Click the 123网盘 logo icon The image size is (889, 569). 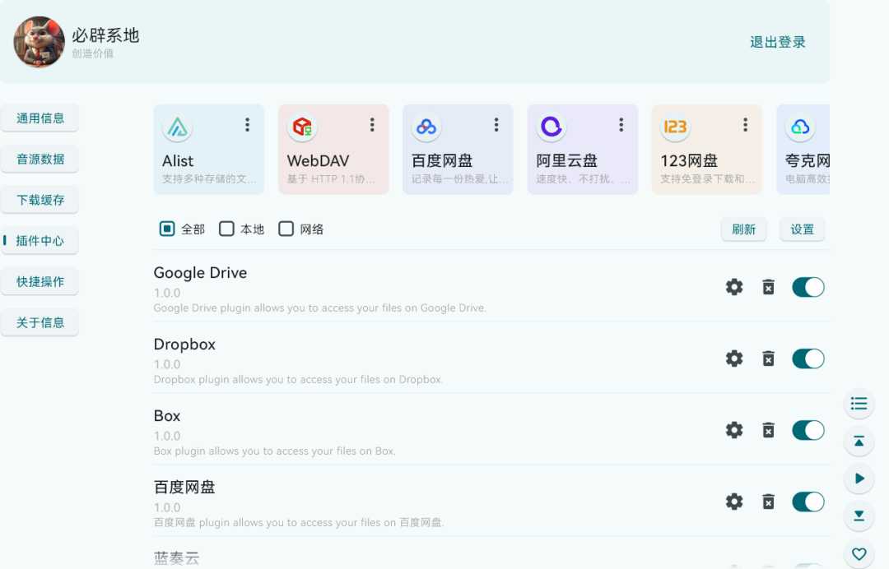coord(675,127)
